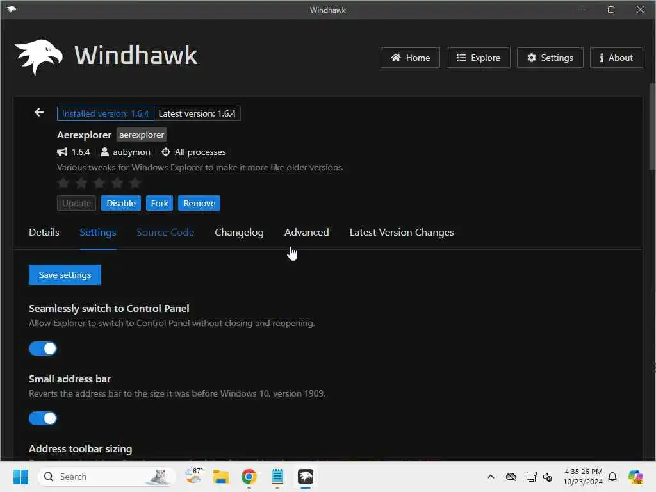Click the cloud sync tray icon

click(511, 477)
